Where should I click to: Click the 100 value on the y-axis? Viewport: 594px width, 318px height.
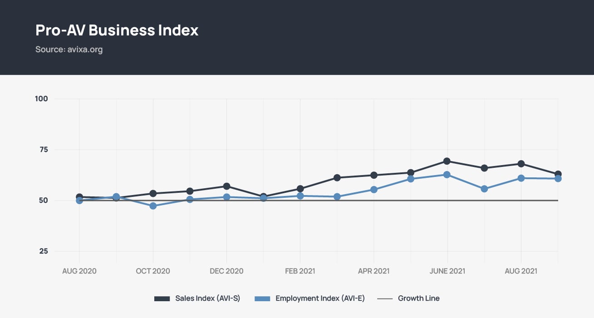click(x=41, y=99)
